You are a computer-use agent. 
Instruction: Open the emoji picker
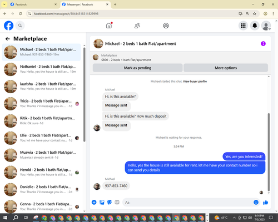click(256, 202)
